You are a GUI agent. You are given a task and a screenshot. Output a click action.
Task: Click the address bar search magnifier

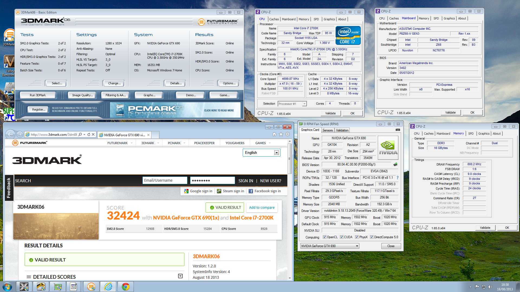80,134
